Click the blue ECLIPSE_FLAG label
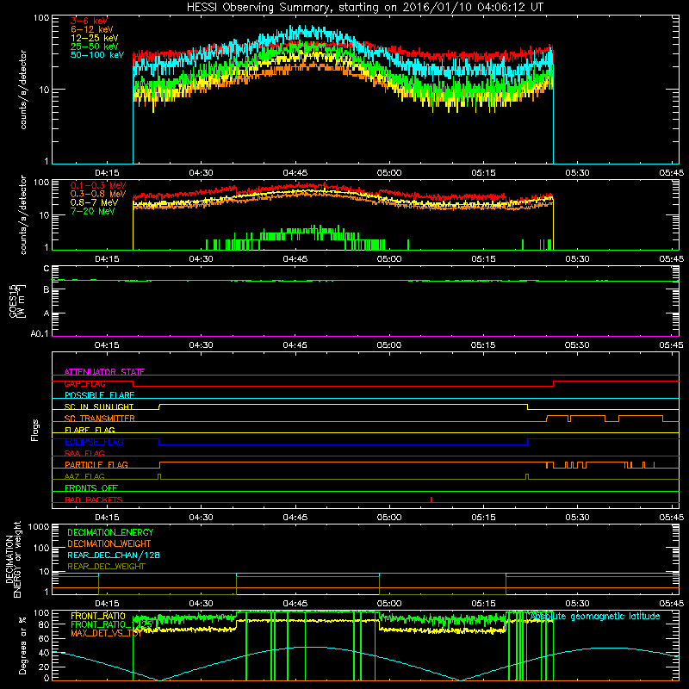This screenshot has width=689, height=689. tap(94, 442)
